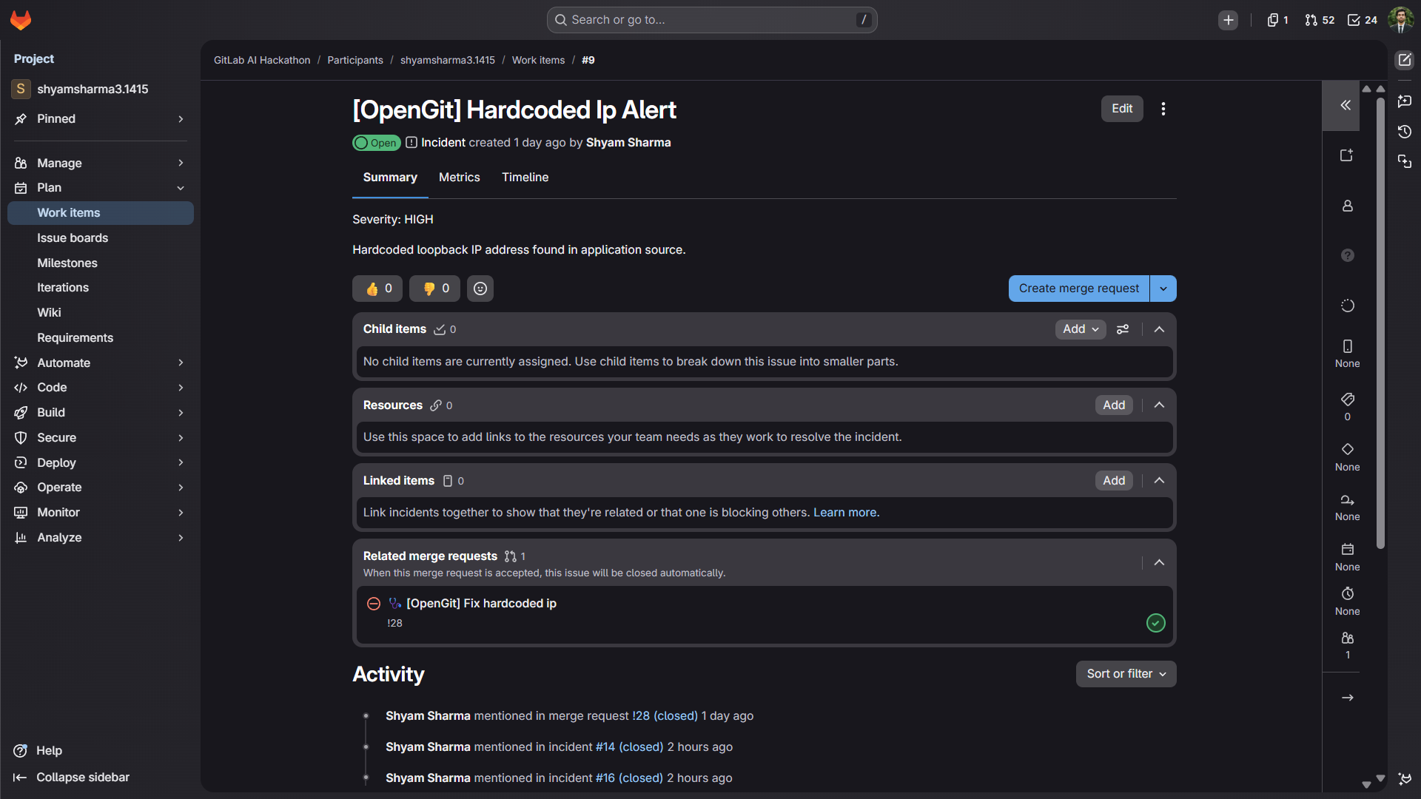The height and width of the screenshot is (799, 1421).
Task: Collapse the Child items section
Action: pyautogui.click(x=1160, y=329)
